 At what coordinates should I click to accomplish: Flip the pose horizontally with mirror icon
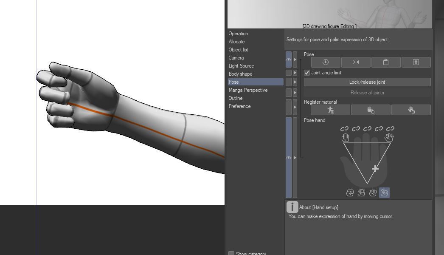(356, 62)
